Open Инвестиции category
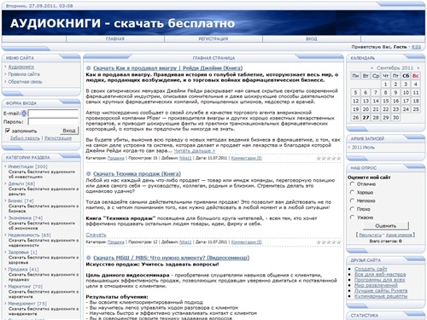This screenshot has width=427, height=320. coord(27,166)
